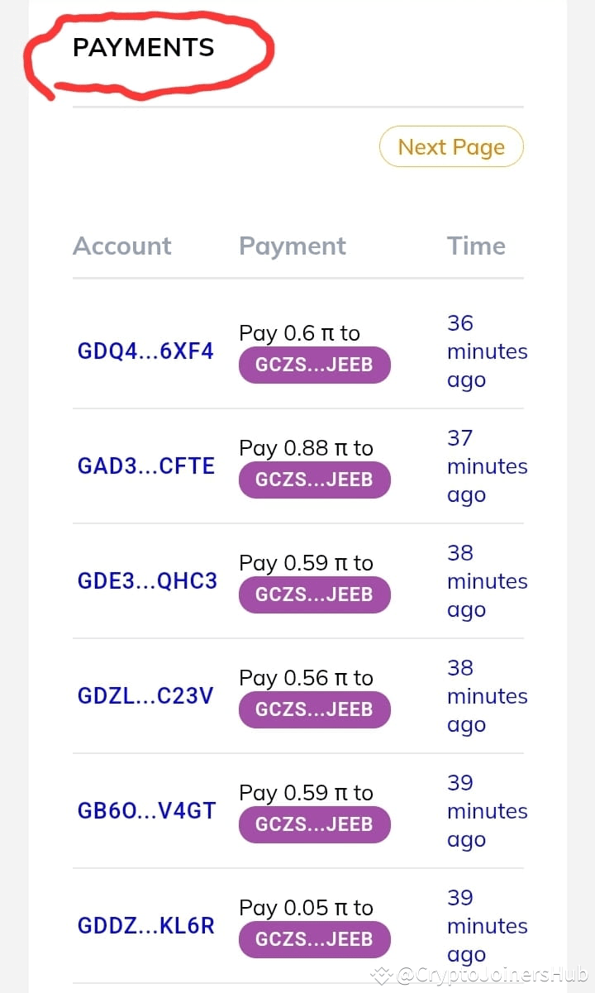Open the timestamp in the GDDZ...KL6R row
Viewport: 595px width, 993px height.
tap(487, 926)
